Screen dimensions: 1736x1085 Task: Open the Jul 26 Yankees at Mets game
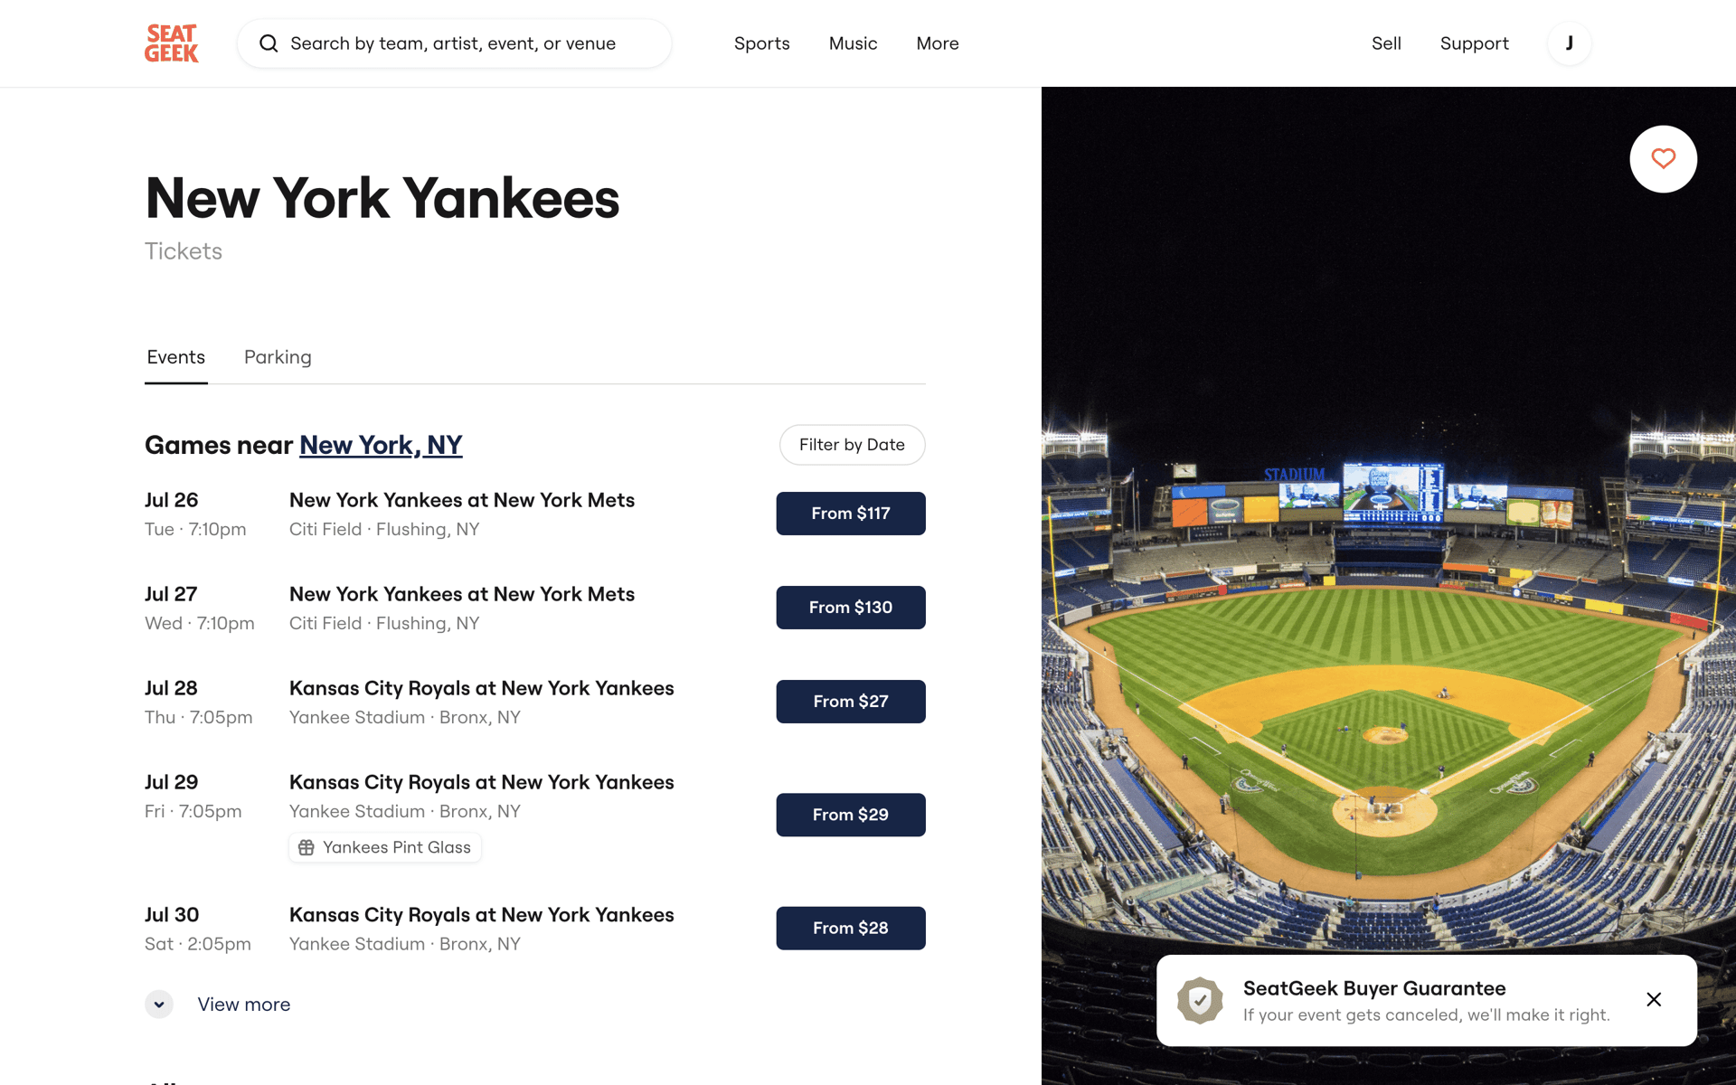click(462, 500)
